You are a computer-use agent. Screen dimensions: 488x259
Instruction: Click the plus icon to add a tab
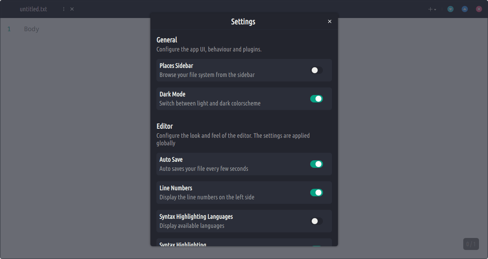click(430, 9)
